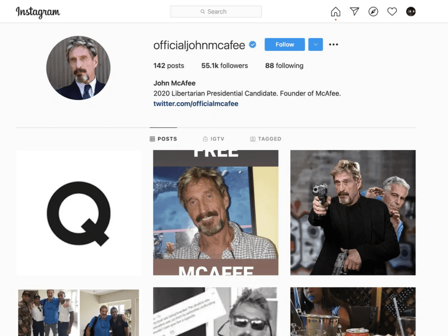Open the twitter.com/officialmcafee link
This screenshot has width=448, height=336.
click(x=196, y=104)
